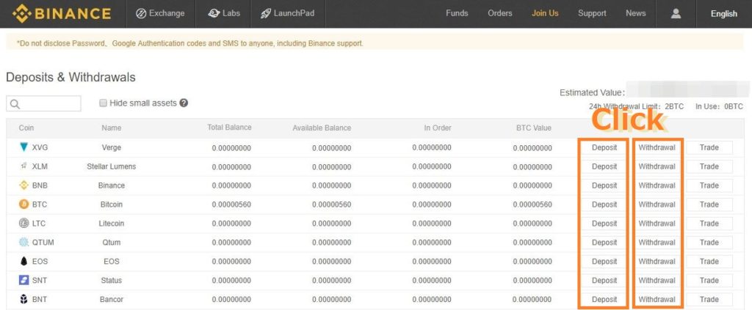Click the Available Balance column header
Viewport: 752px width, 310px height.
pyautogui.click(x=322, y=128)
